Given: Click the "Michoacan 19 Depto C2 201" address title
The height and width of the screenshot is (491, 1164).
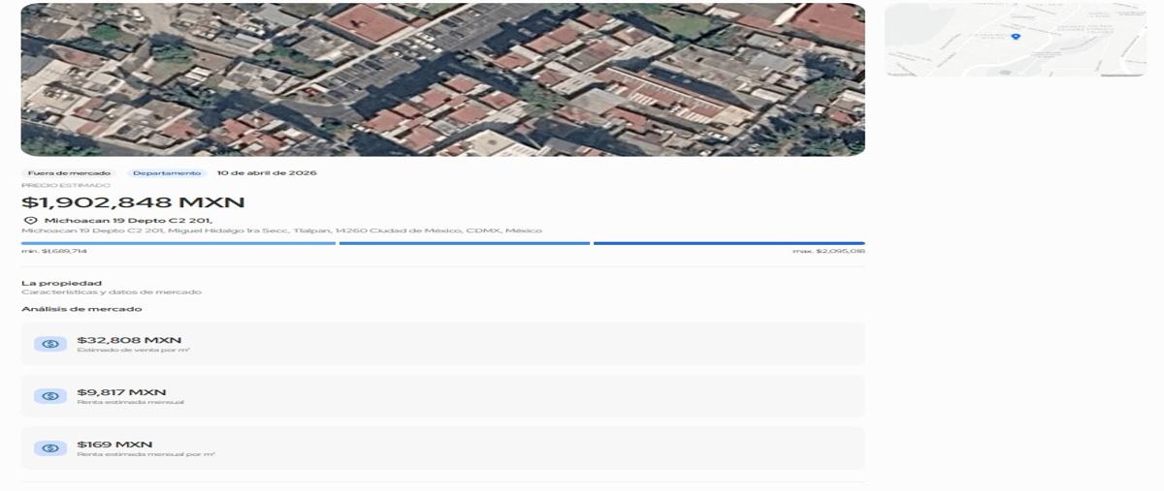Looking at the screenshot, I should (x=128, y=221).
